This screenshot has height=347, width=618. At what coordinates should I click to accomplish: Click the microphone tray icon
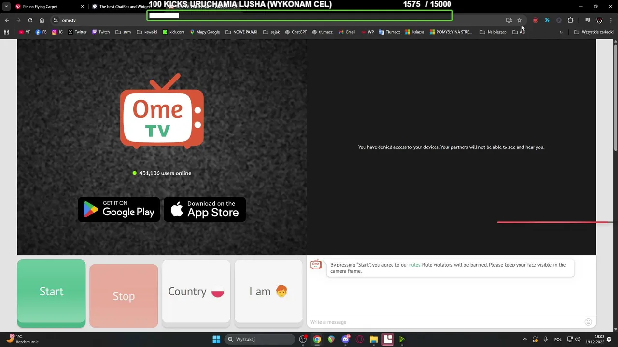point(546,339)
